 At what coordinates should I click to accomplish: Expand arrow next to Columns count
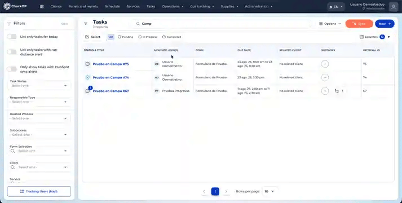(388, 37)
